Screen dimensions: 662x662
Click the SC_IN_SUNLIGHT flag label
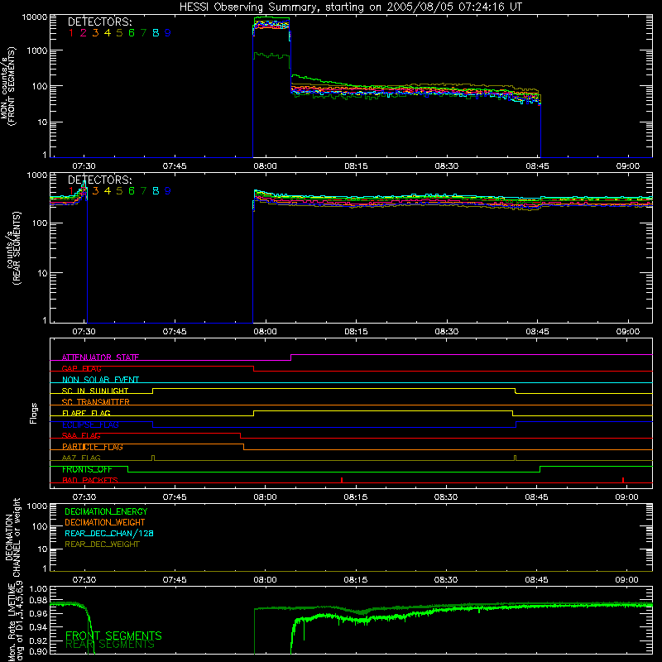pos(95,391)
